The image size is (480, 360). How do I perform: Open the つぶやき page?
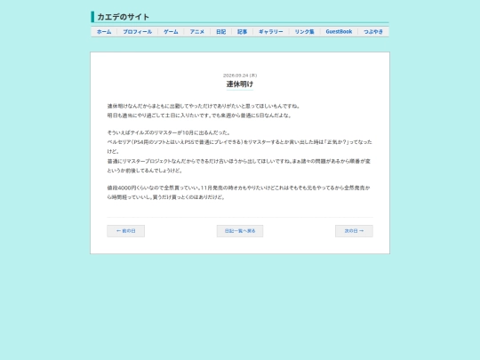tap(373, 31)
